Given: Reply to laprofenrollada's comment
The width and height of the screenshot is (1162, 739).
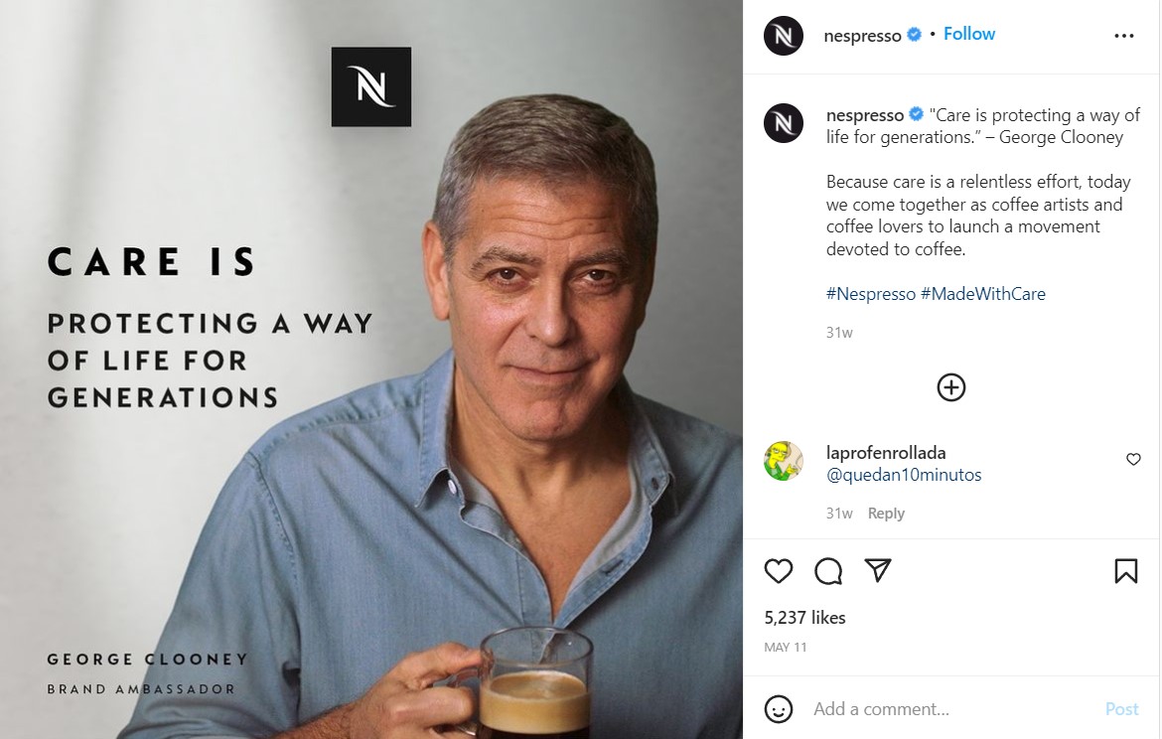Looking at the screenshot, I should coord(886,513).
